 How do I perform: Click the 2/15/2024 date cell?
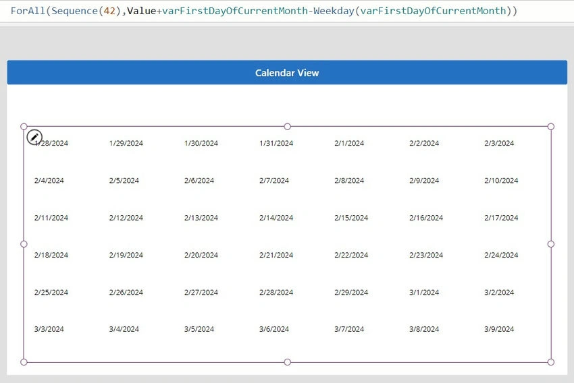pyautogui.click(x=351, y=218)
